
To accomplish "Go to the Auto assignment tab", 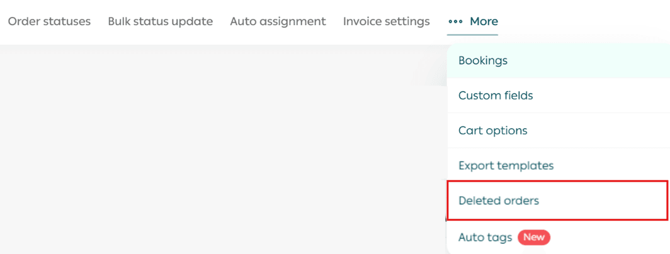I will point(278,21).
